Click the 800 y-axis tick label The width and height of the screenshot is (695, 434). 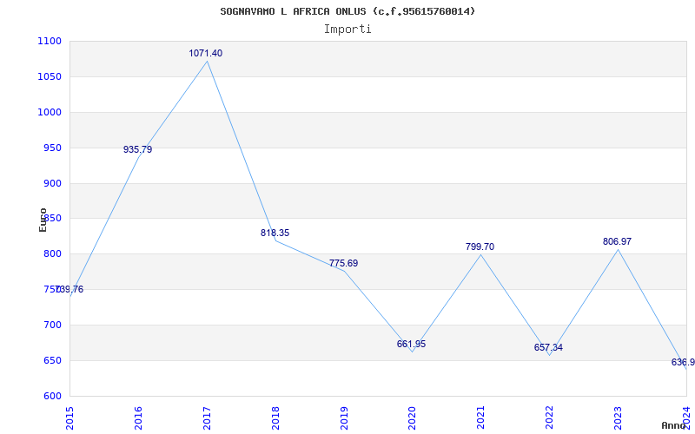tap(52, 254)
